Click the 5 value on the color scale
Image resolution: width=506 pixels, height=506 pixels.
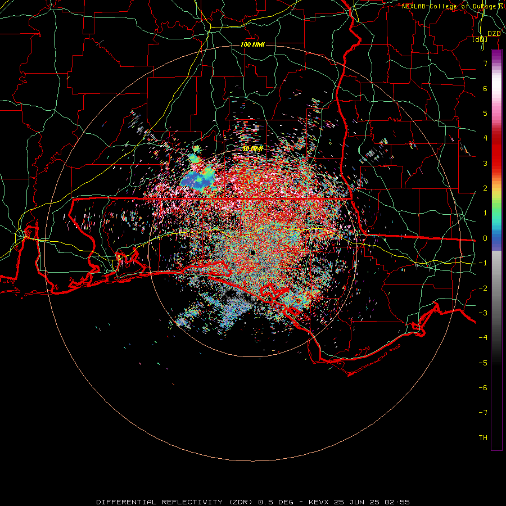pos(485,113)
